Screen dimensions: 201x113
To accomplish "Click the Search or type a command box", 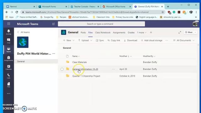I will pos(101,24).
